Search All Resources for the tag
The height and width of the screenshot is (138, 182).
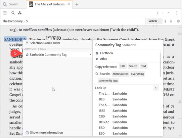click(120, 74)
